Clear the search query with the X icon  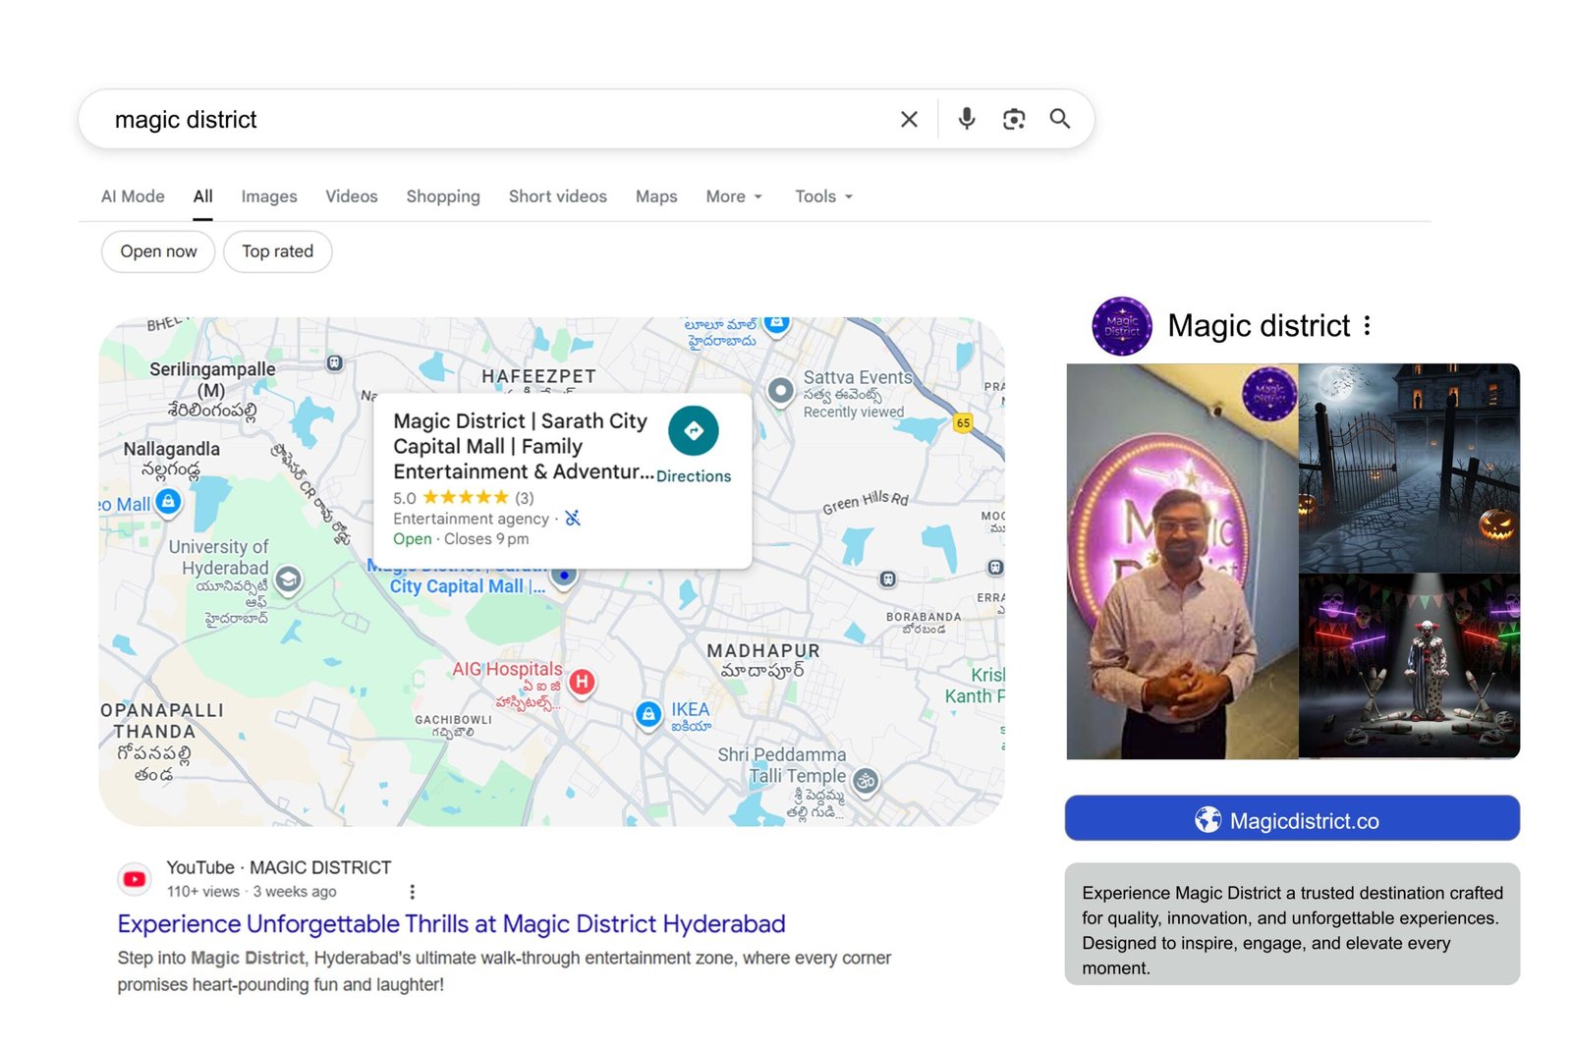(909, 118)
